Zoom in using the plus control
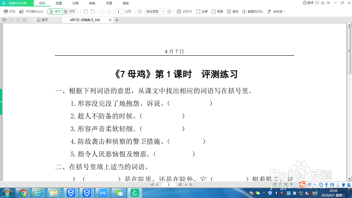Screen dimensions: 352x198 click(169, 11)
